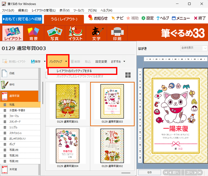Open the イラスト illustration tool
The image size is (208, 176).
point(76,33)
